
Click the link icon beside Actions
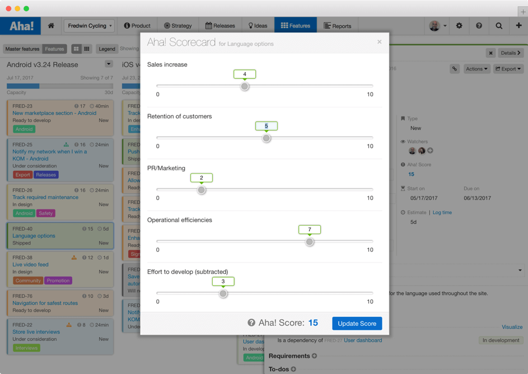click(x=455, y=69)
